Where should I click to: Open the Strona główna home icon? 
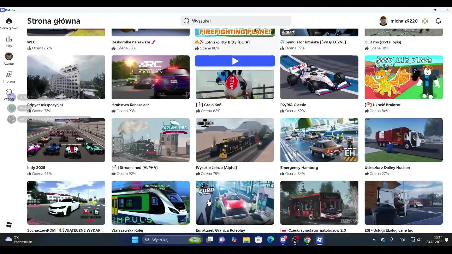tap(9, 21)
